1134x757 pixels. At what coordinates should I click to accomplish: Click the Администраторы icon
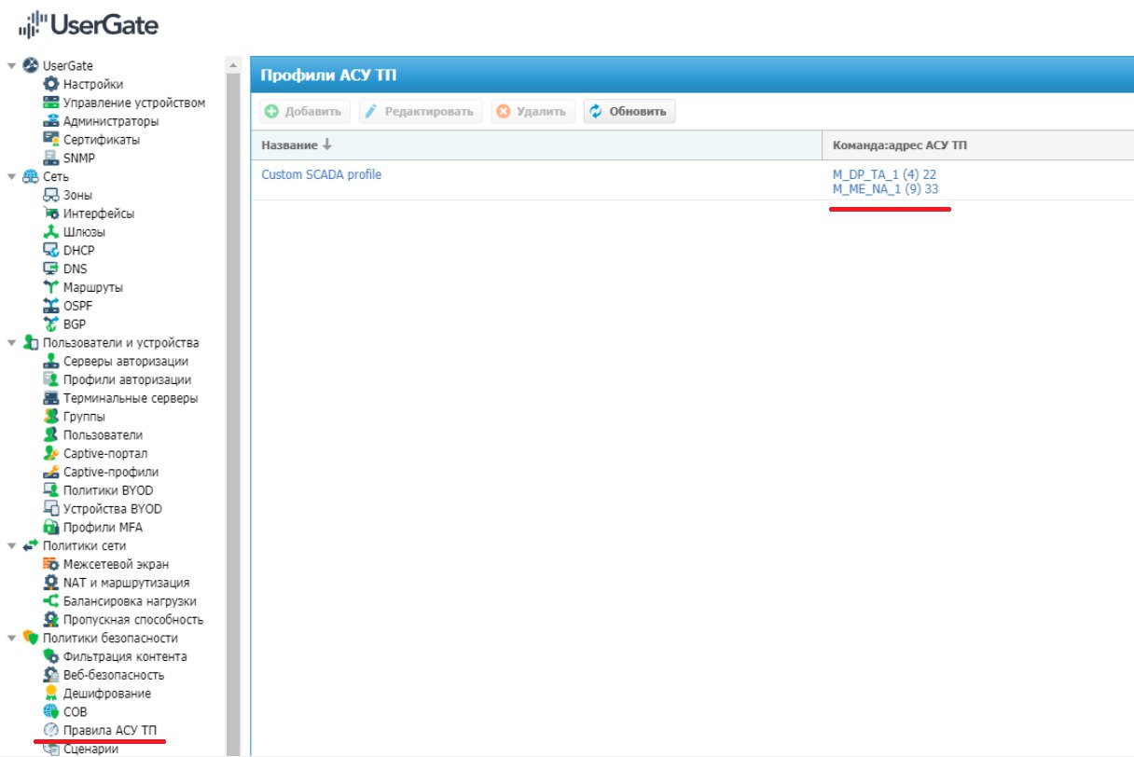point(51,121)
